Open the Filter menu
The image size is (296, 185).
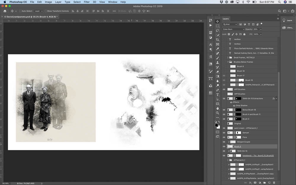(x=87, y=2)
